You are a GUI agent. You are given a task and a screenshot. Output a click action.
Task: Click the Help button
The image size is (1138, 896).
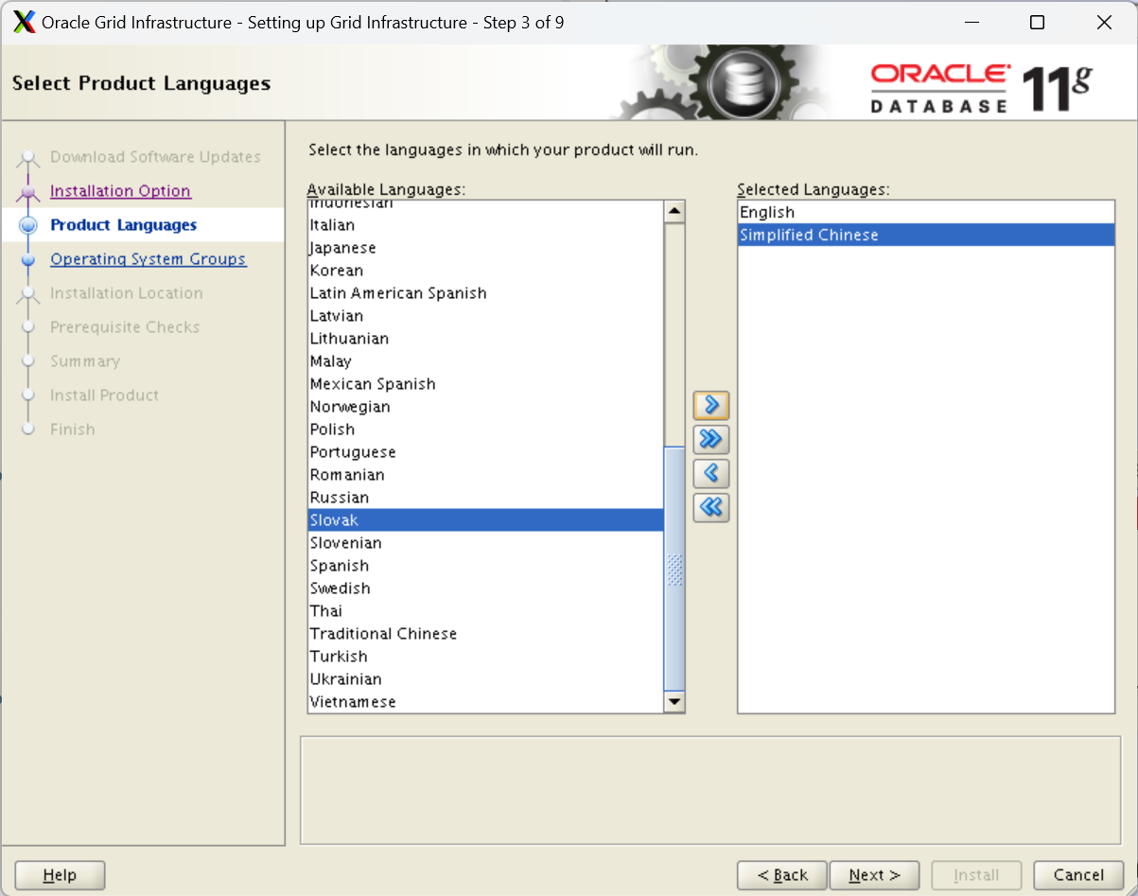(60, 875)
